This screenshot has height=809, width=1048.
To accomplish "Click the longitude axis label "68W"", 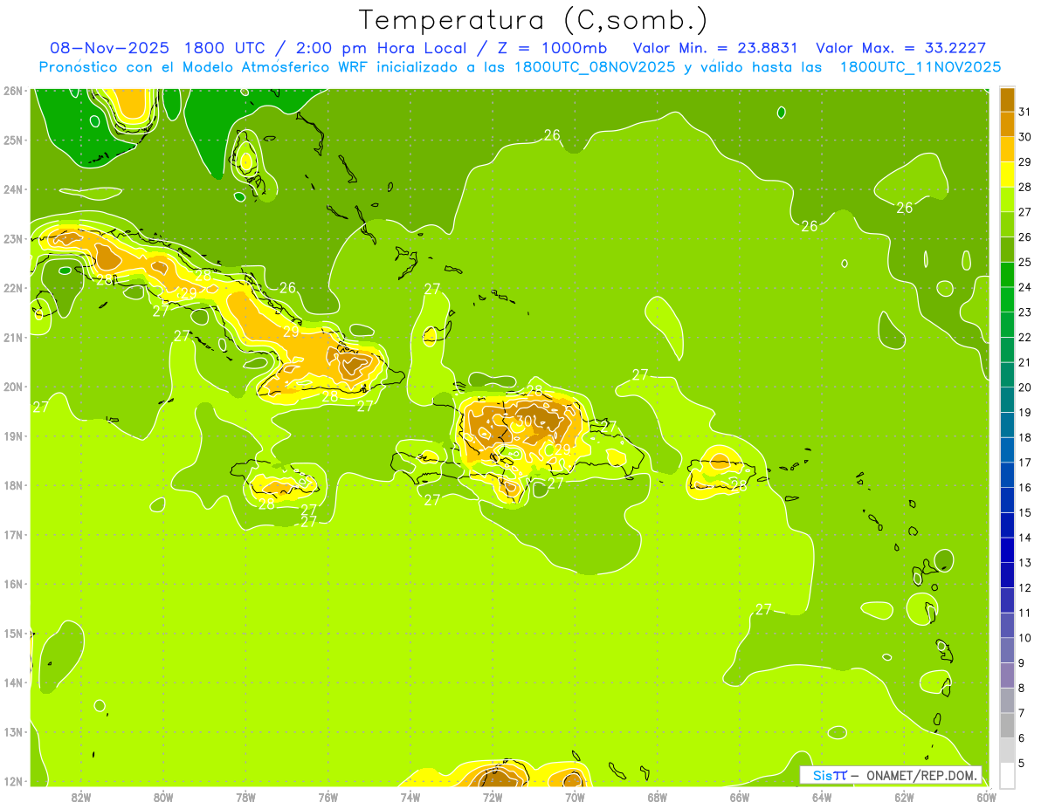I will pyautogui.click(x=657, y=797).
